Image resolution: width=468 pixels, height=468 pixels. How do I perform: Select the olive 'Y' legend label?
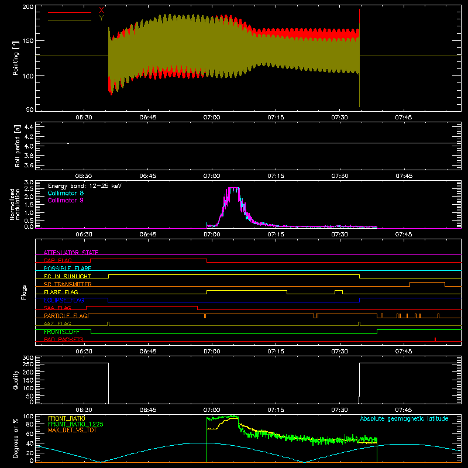(x=101, y=18)
